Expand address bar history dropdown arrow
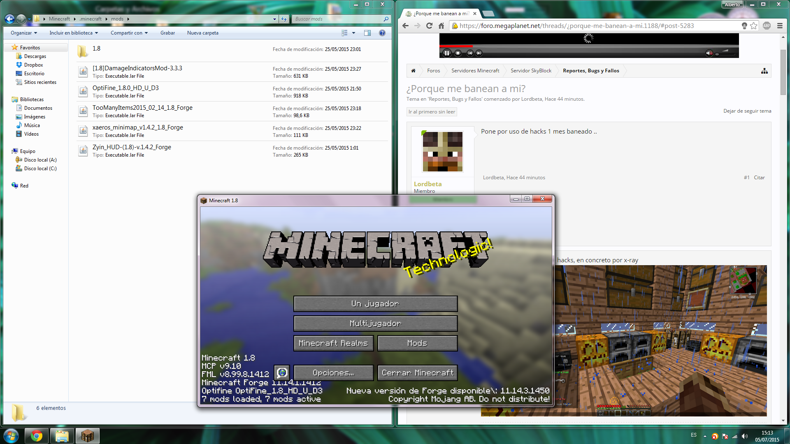The image size is (790, 444). pyautogui.click(x=274, y=19)
